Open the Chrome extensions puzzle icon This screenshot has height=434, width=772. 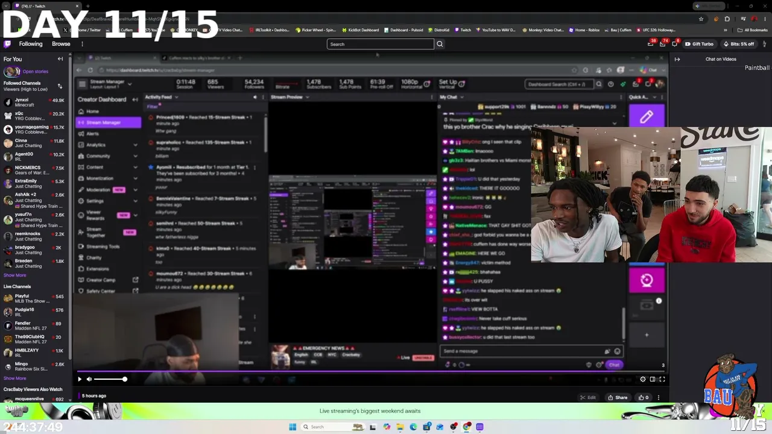pos(727,19)
